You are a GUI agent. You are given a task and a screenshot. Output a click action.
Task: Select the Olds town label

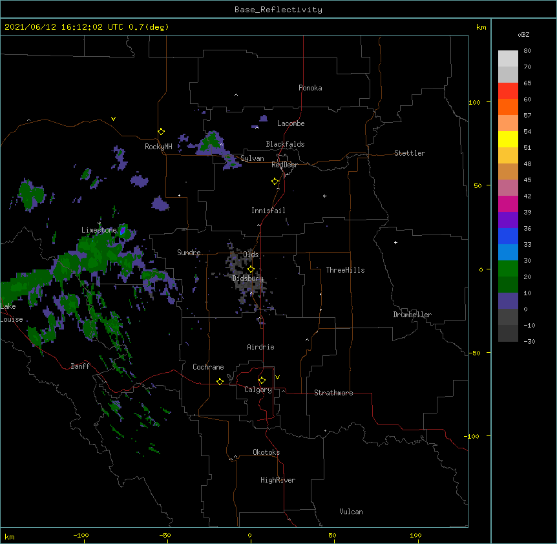251,255
